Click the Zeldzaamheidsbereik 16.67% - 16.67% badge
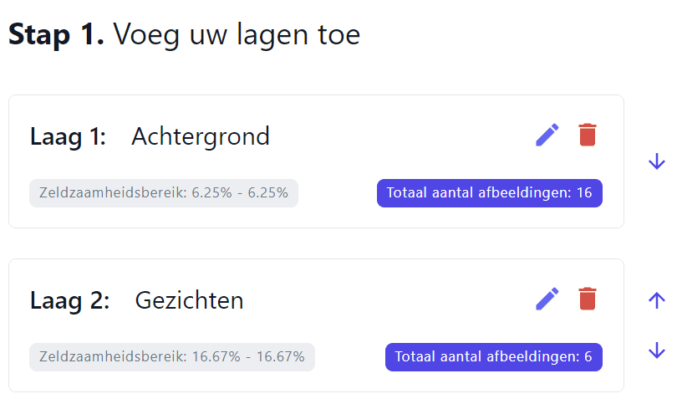Viewport: 677px width, 399px height. pyautogui.click(x=172, y=356)
